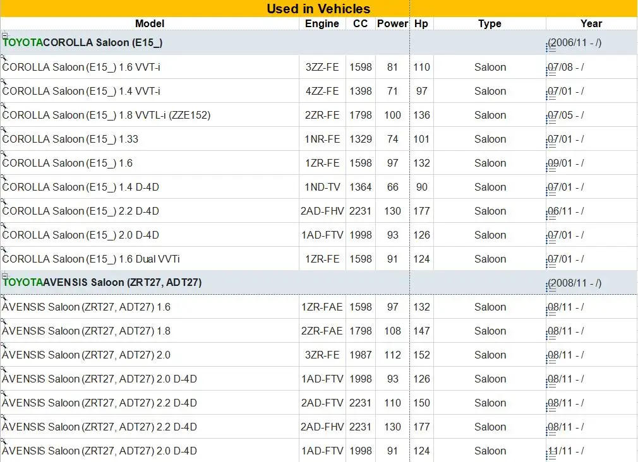The image size is (638, 462).
Task: Click the CC column header
Action: point(361,23)
